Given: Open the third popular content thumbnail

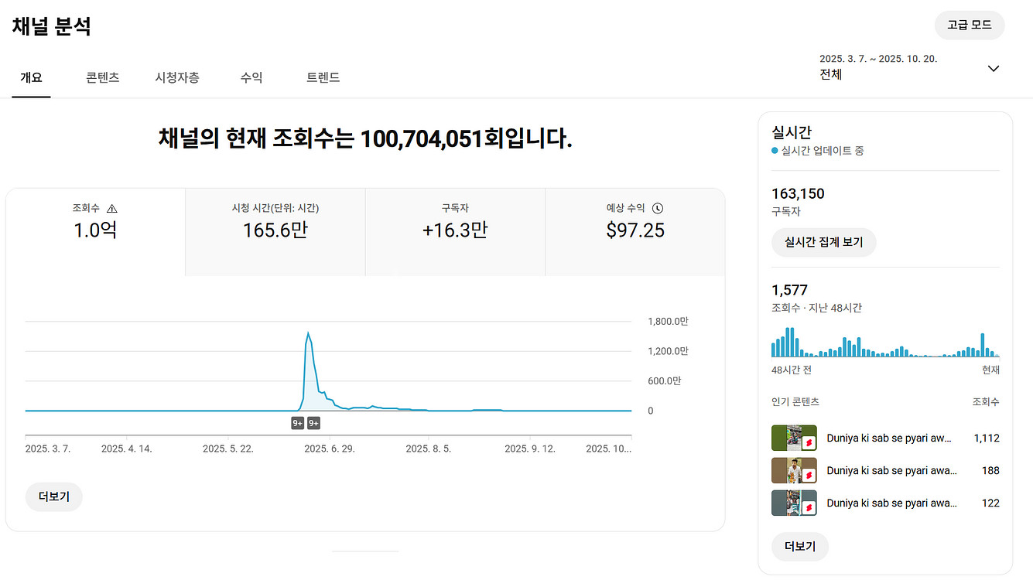Looking at the screenshot, I should tap(794, 503).
